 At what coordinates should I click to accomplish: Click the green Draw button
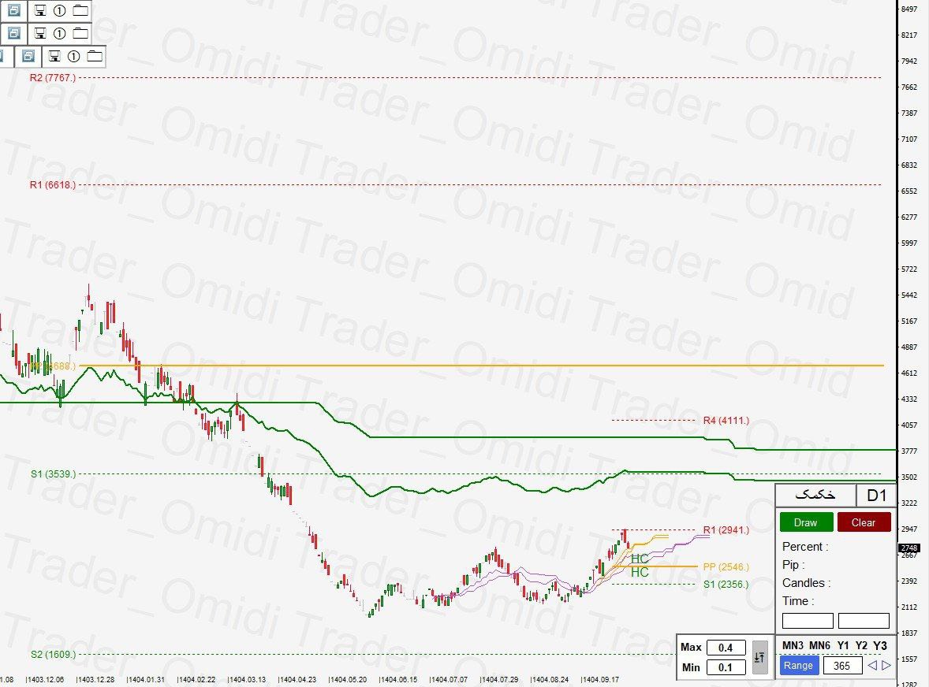(x=806, y=522)
